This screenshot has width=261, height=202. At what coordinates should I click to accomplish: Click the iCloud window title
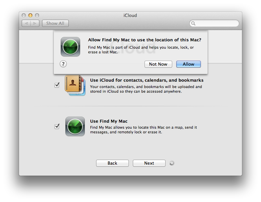click(x=130, y=15)
